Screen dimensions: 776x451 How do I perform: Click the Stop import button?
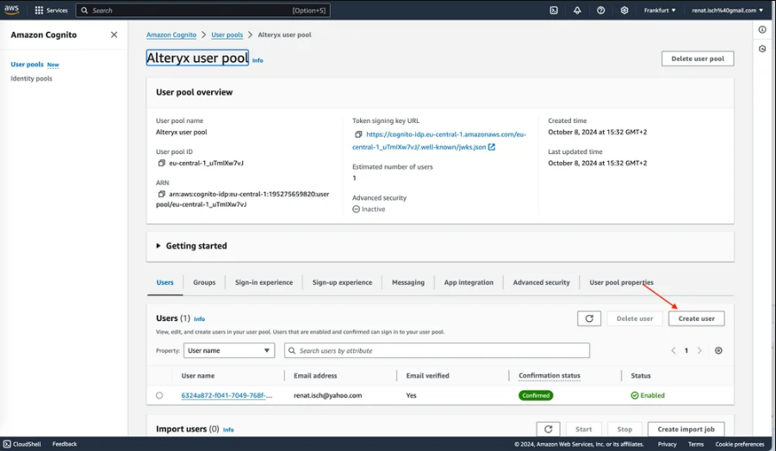coord(624,429)
